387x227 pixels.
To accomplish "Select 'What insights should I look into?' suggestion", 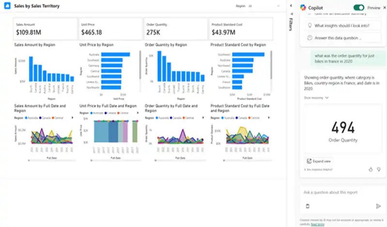I will point(343,26).
